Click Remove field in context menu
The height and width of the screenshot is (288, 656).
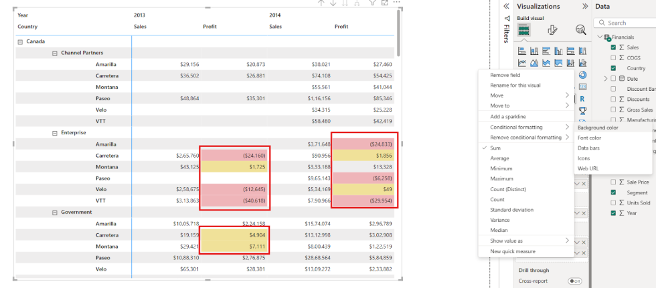coord(505,76)
